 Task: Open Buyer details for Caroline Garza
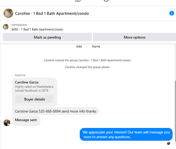[x=34, y=99]
